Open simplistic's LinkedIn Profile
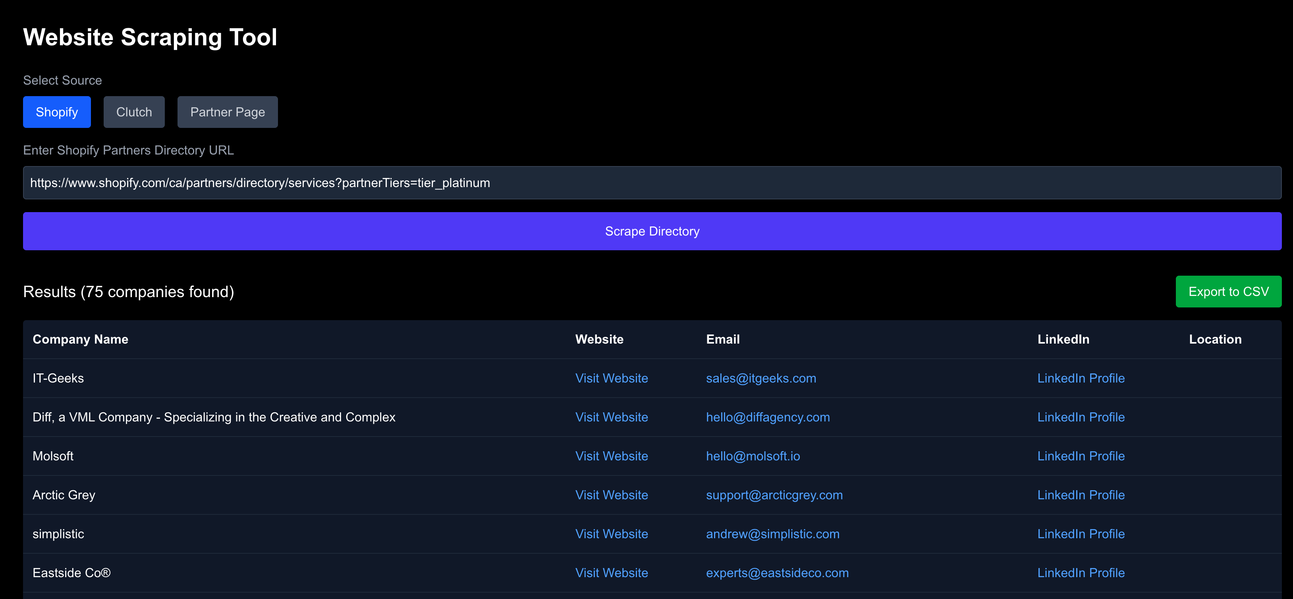 (x=1081, y=534)
